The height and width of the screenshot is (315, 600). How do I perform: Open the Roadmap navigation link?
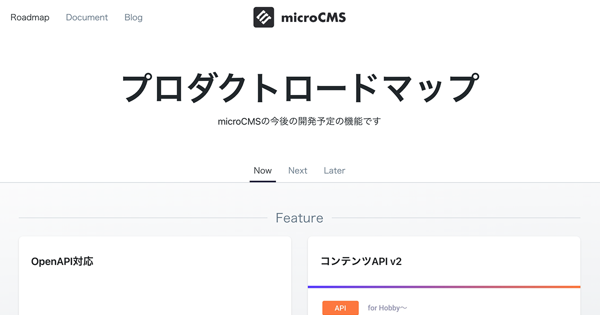tap(30, 17)
